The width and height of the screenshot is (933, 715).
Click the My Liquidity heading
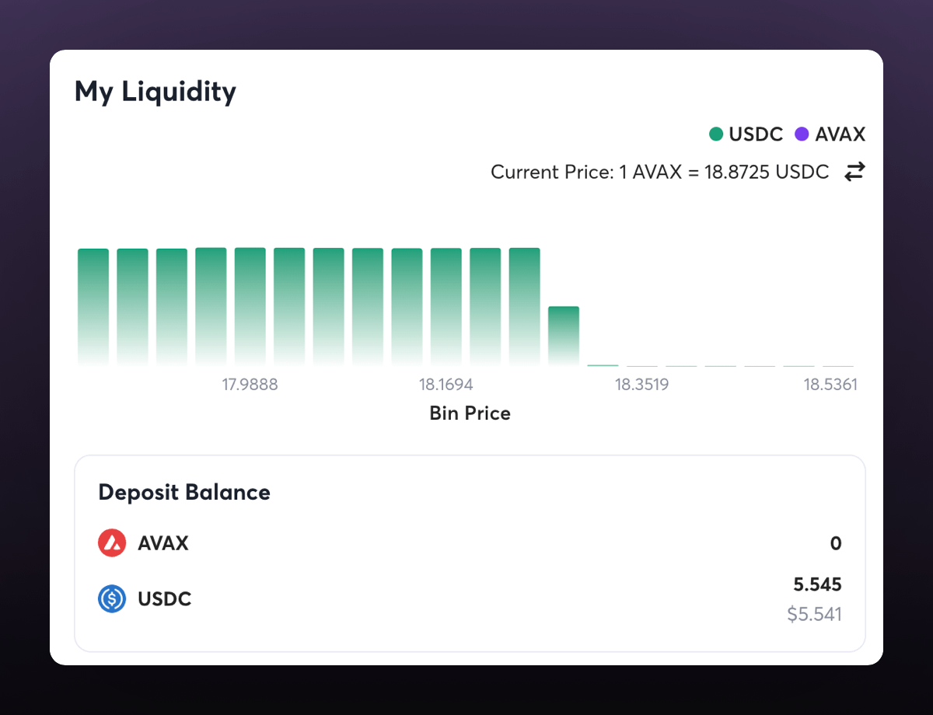[x=155, y=92]
